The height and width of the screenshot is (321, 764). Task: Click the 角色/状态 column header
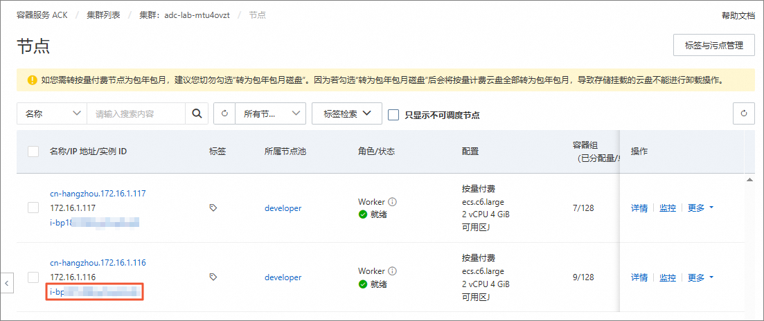point(376,152)
